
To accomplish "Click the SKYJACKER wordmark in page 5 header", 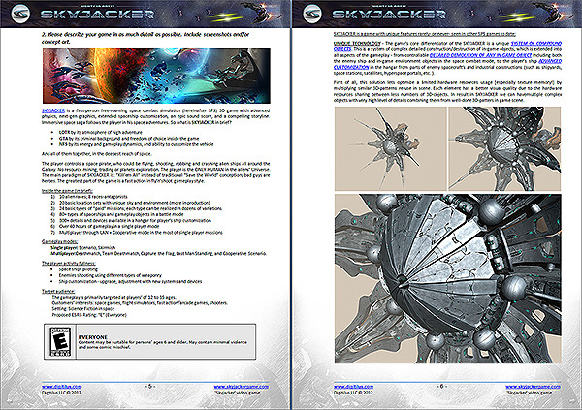I will [x=97, y=15].
